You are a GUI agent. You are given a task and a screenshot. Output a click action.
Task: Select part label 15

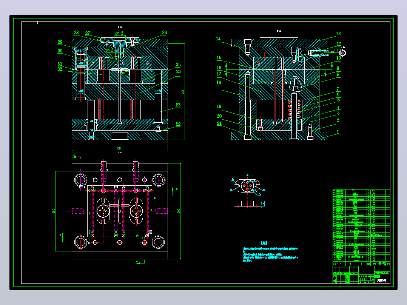(219, 58)
